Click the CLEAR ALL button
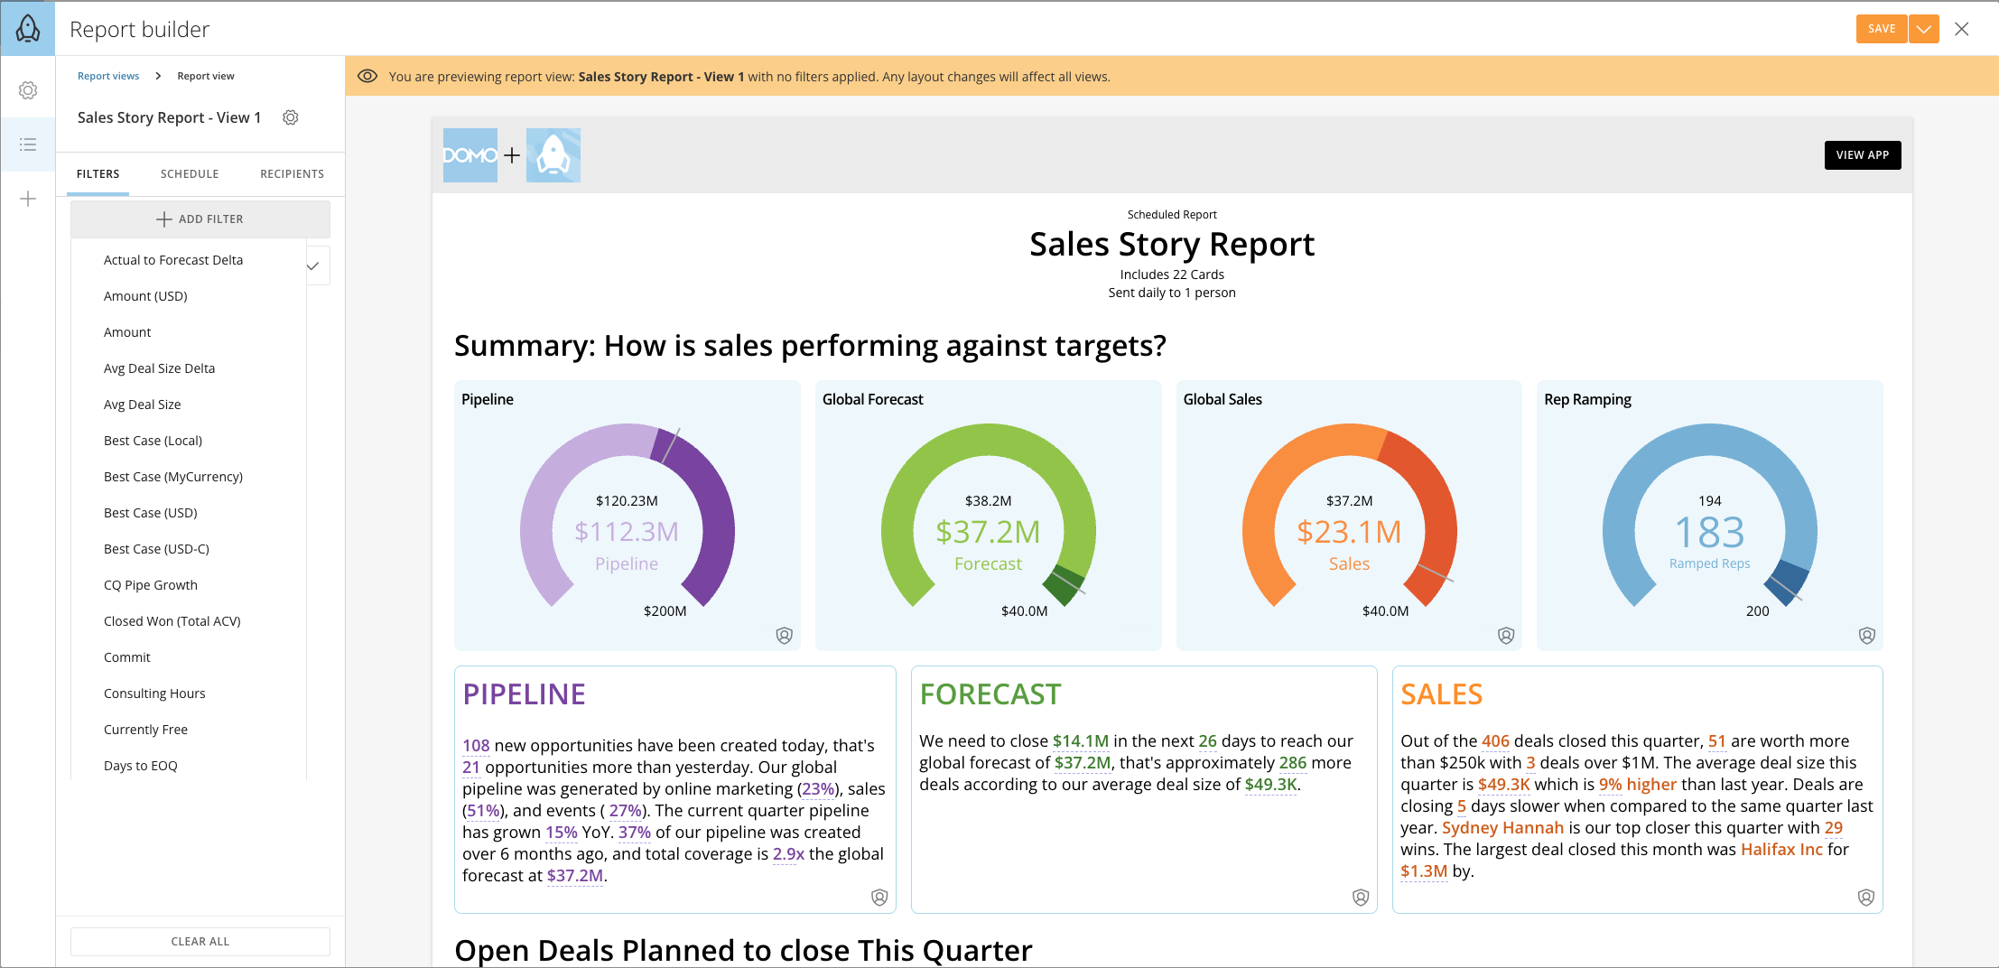Viewport: 1999px width, 968px height. coord(200,941)
